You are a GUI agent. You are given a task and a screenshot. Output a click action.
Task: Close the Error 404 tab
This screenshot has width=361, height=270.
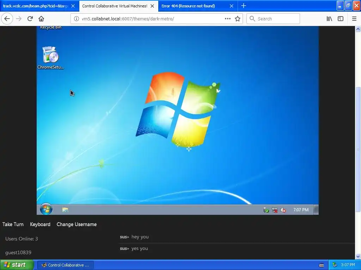pyautogui.click(x=231, y=6)
